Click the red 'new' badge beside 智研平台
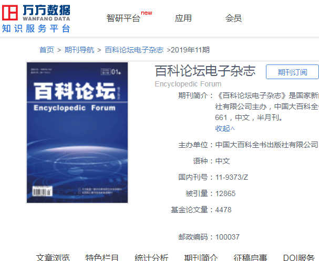 click(x=147, y=13)
